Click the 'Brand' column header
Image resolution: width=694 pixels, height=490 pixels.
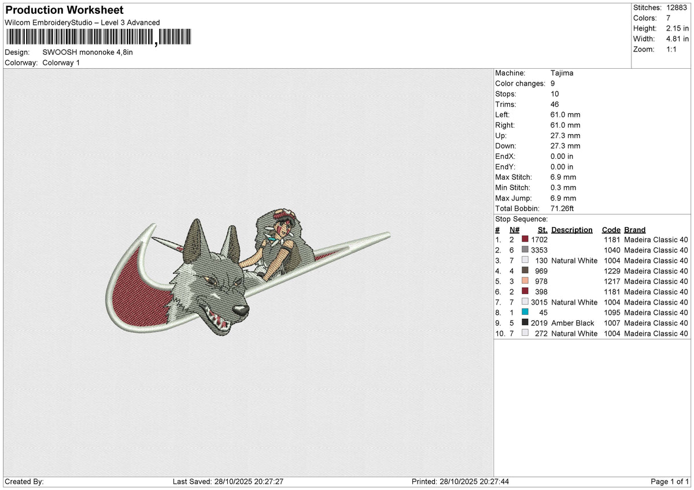pos(635,229)
